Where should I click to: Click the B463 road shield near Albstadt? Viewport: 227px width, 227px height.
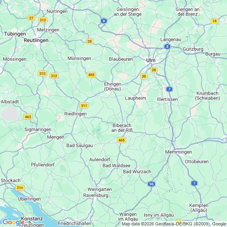pos(28,117)
